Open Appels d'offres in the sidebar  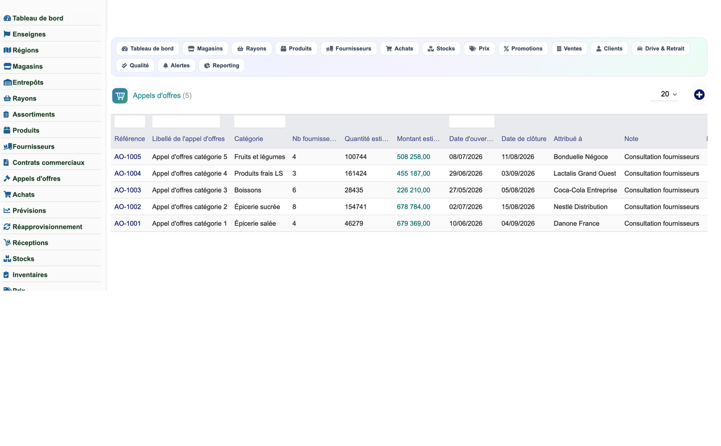click(x=32, y=179)
